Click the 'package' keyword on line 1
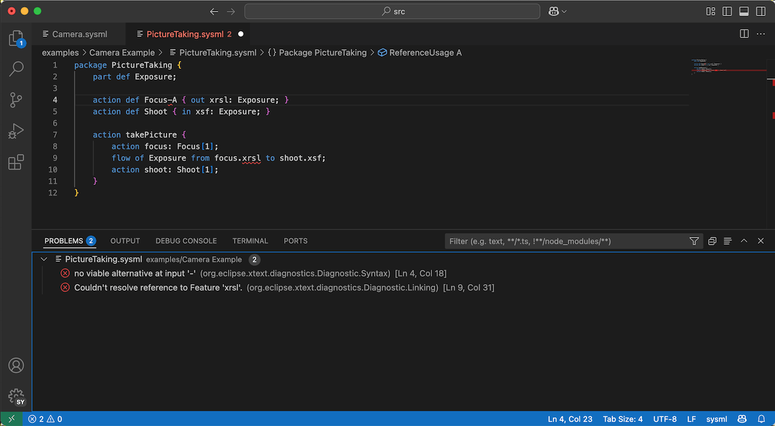 pos(90,65)
